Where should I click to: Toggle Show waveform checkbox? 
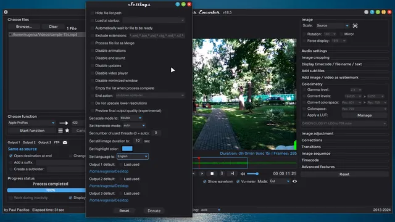tap(204, 181)
